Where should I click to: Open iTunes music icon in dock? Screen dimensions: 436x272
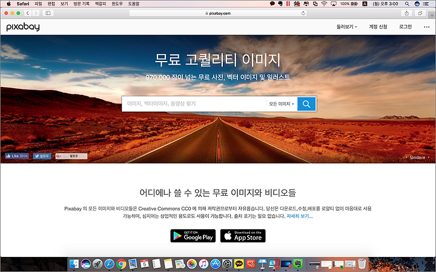click(203, 264)
